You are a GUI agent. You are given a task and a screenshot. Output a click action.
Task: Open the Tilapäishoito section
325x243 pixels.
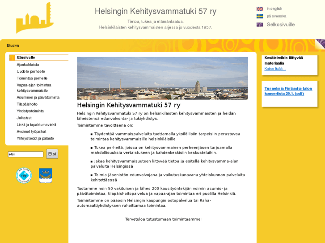tap(27, 104)
